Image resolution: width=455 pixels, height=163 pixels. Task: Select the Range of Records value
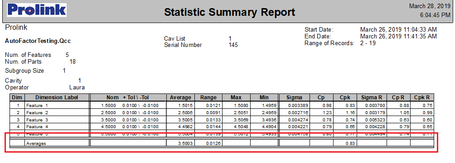pos(368,43)
